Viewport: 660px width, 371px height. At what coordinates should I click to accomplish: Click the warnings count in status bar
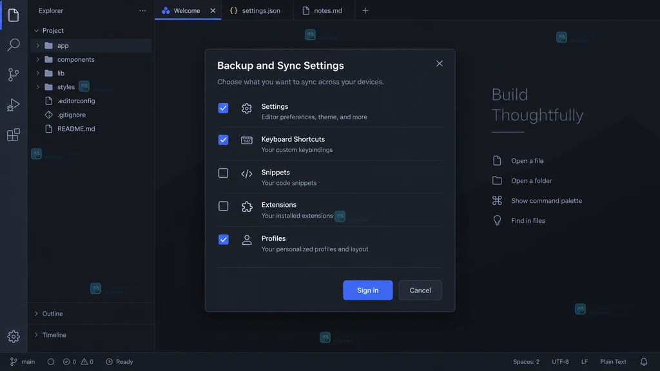pos(87,362)
